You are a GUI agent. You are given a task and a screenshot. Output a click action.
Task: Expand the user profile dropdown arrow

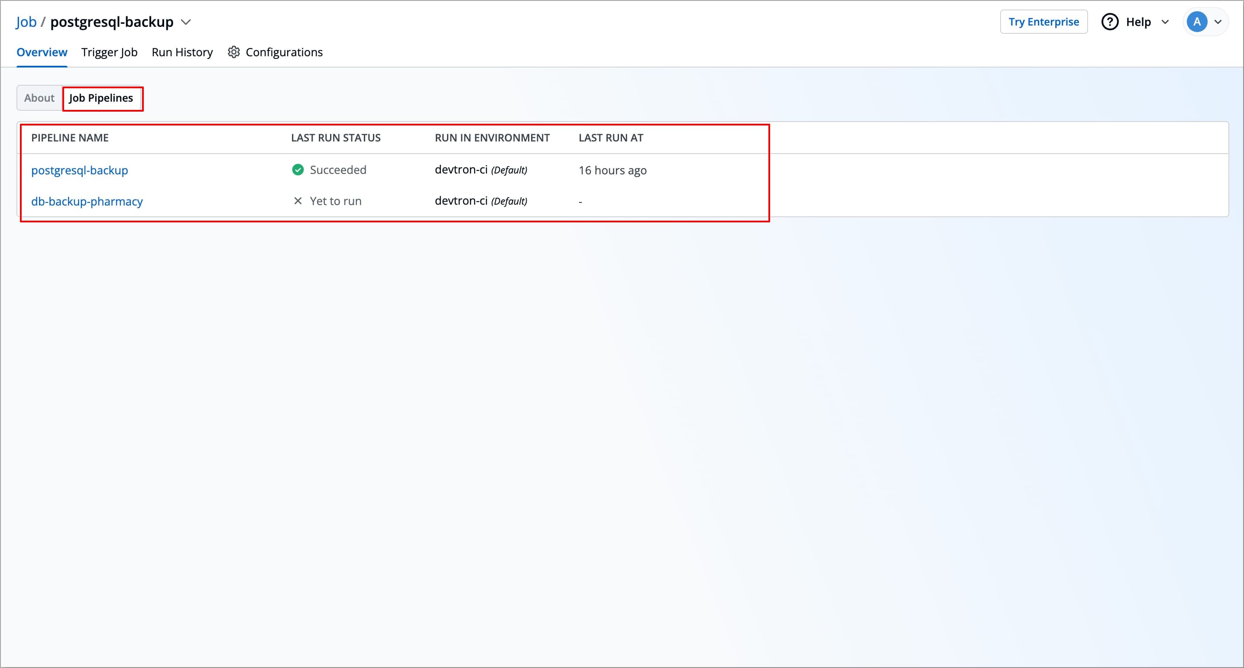pyautogui.click(x=1218, y=22)
